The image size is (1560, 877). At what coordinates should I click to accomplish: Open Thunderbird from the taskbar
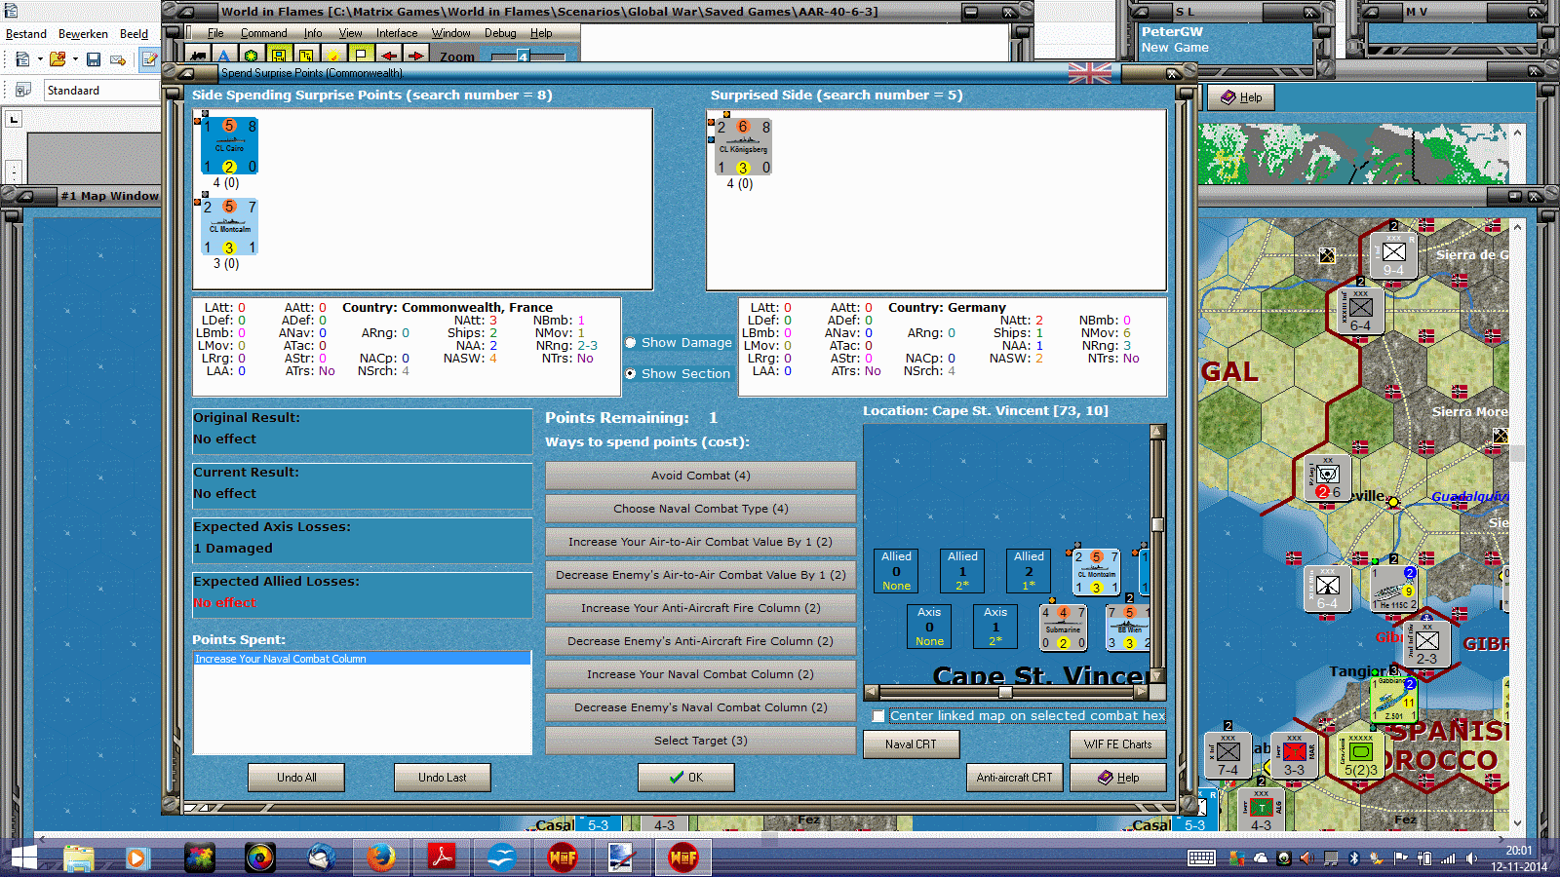pyautogui.click(x=321, y=858)
